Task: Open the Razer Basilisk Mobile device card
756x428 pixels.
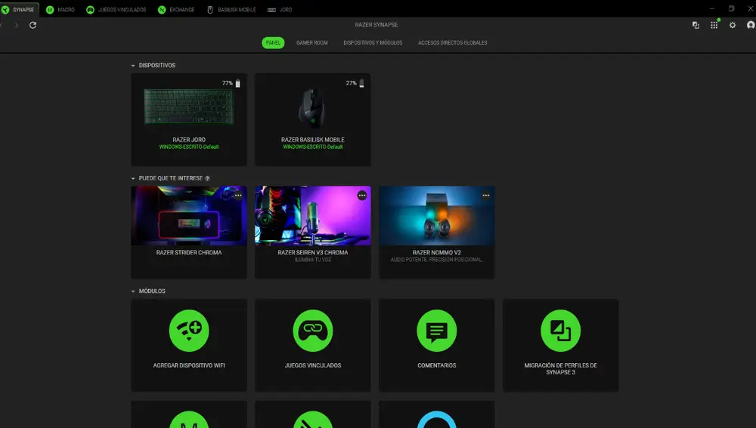Action: 313,120
